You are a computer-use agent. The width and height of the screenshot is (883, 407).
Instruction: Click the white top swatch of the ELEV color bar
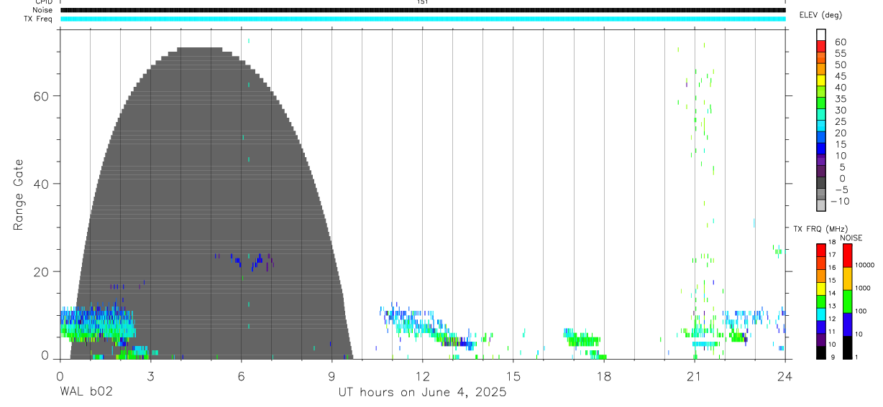click(x=820, y=35)
